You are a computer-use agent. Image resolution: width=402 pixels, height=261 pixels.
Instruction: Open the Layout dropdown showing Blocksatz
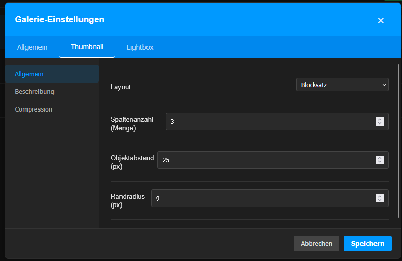click(342, 85)
